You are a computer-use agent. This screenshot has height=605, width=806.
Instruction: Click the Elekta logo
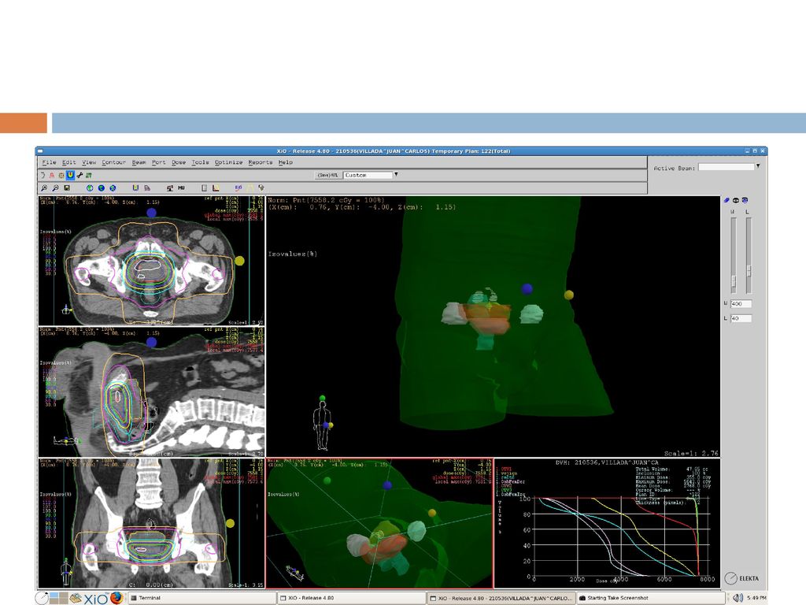click(x=741, y=578)
